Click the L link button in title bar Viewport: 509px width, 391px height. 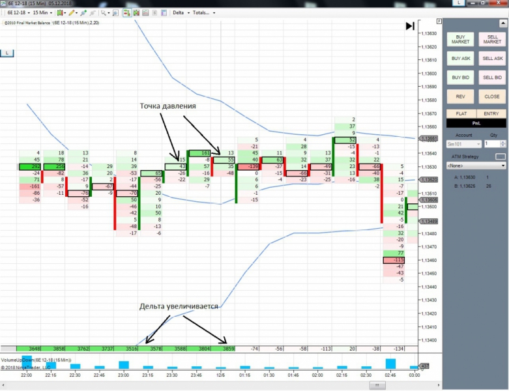(x=459, y=3)
